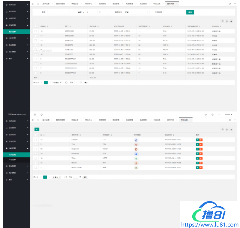Click the fullscreen icon left of admin

(x=219, y=114)
